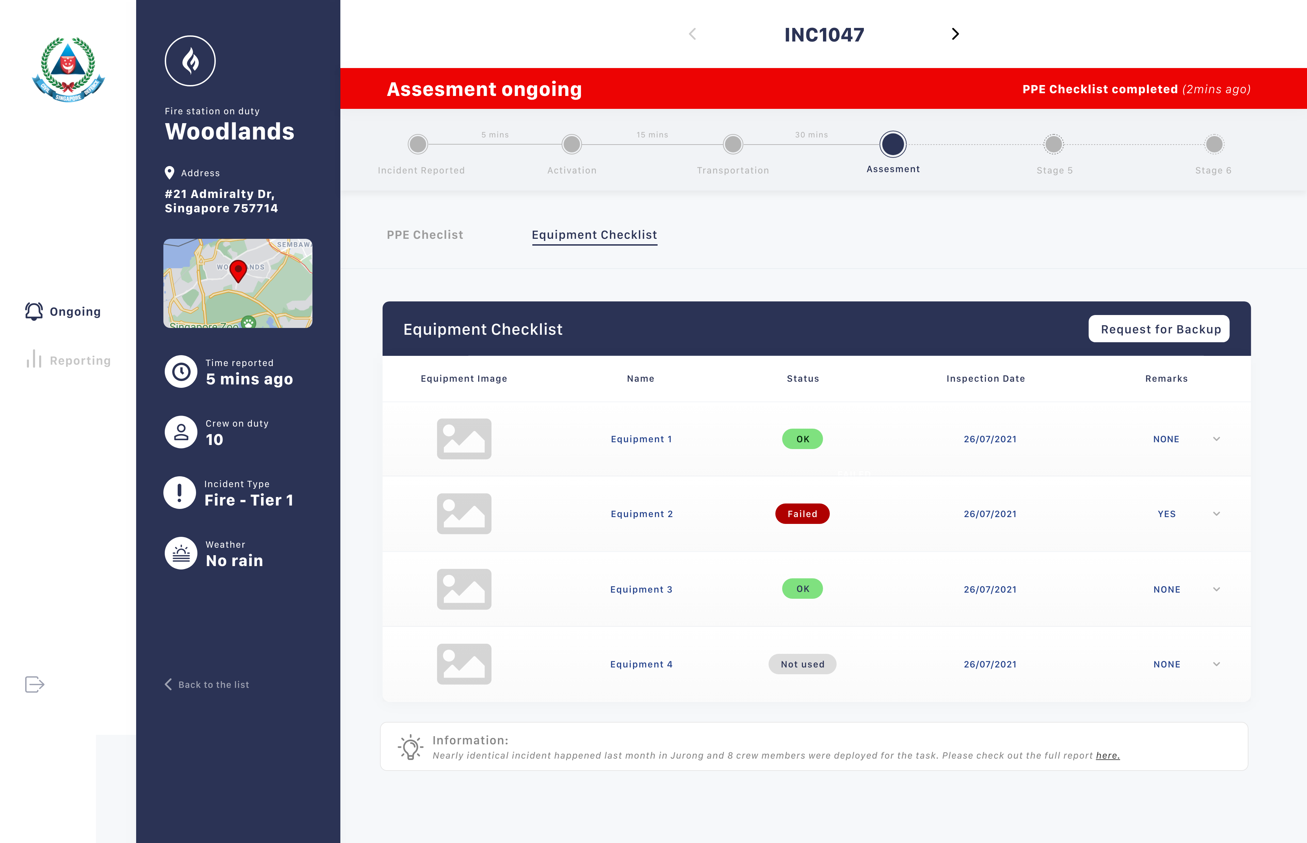Click the Reporting bar chart icon
Viewport: 1307px width, 843px height.
coord(34,359)
